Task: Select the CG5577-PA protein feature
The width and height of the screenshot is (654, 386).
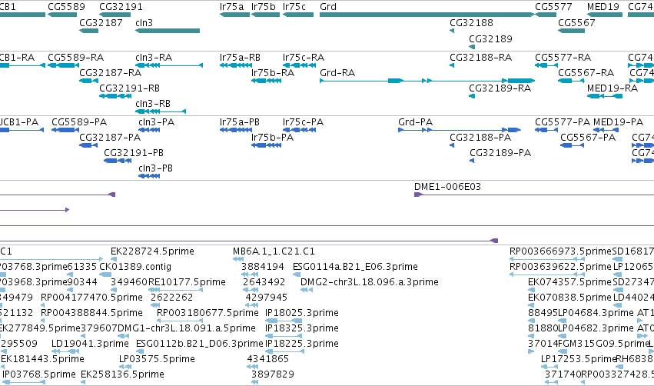Action: tap(546, 130)
